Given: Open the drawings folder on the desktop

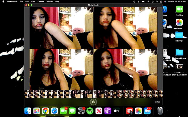Looking at the screenshot, I should [x=179, y=36].
